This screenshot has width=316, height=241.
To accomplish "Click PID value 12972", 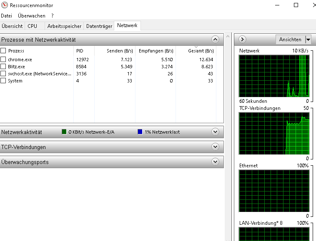I will coord(83,60).
